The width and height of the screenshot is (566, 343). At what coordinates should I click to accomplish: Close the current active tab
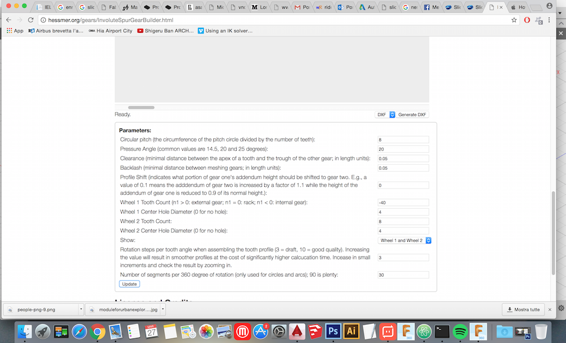pyautogui.click(x=501, y=7)
